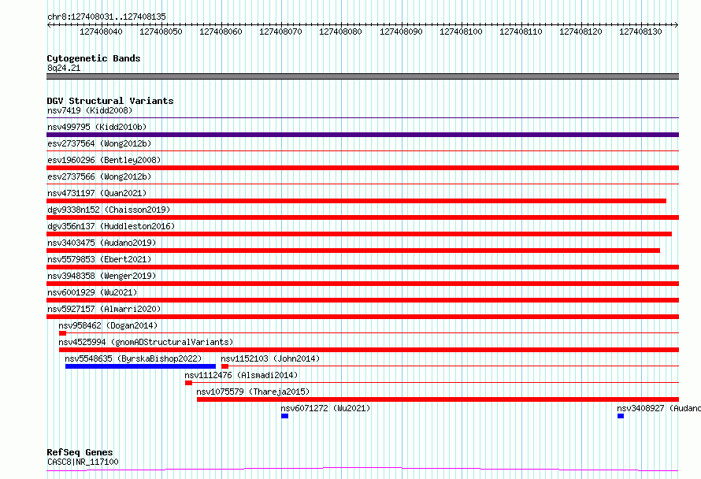Click the nsv4525994 (gnomADStructuralVariants) label
Image resolution: width=701 pixels, height=479 pixels.
(146, 342)
